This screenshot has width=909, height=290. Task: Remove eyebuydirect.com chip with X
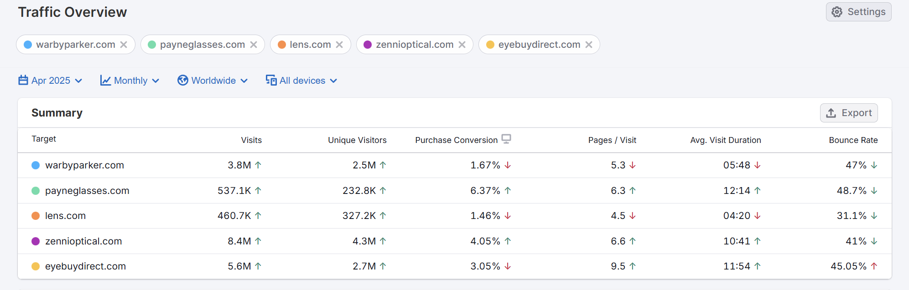click(589, 45)
